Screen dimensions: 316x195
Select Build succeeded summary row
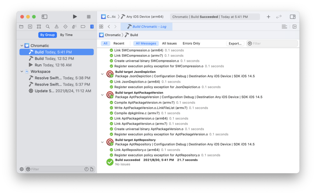152,162
